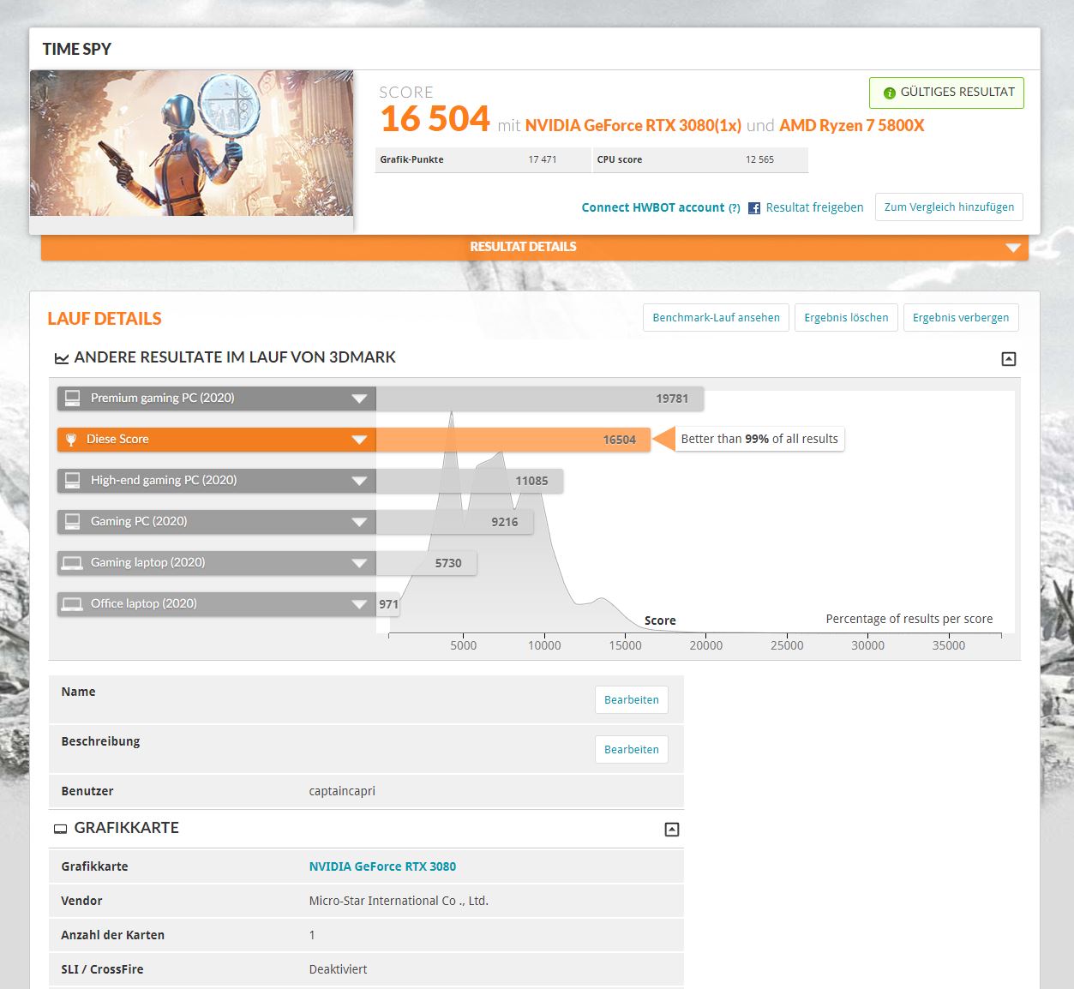The height and width of the screenshot is (989, 1074).
Task: Click Micro-Star International Co ., Ltd. vendor text
Action: click(x=399, y=901)
